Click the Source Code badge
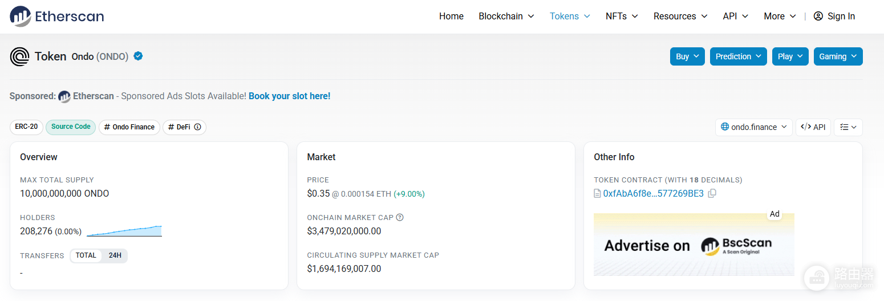 [x=71, y=127]
